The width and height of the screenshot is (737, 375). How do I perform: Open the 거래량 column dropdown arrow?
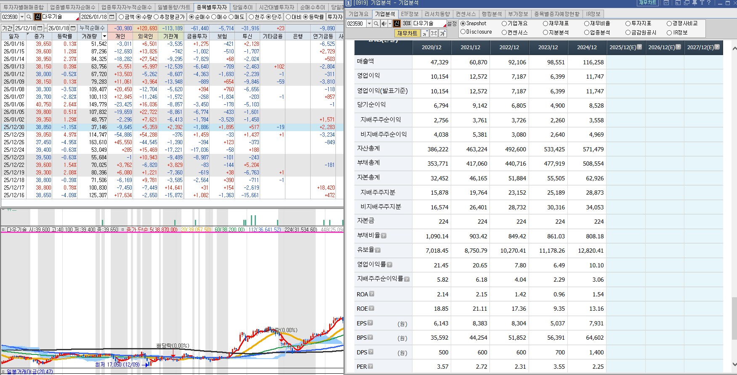[x=104, y=36]
